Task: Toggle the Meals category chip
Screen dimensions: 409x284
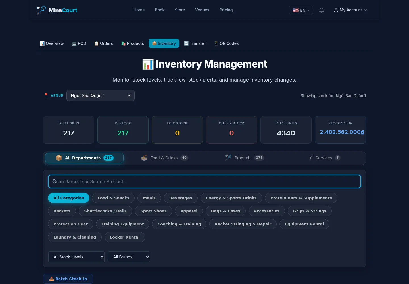Action: click(149, 198)
